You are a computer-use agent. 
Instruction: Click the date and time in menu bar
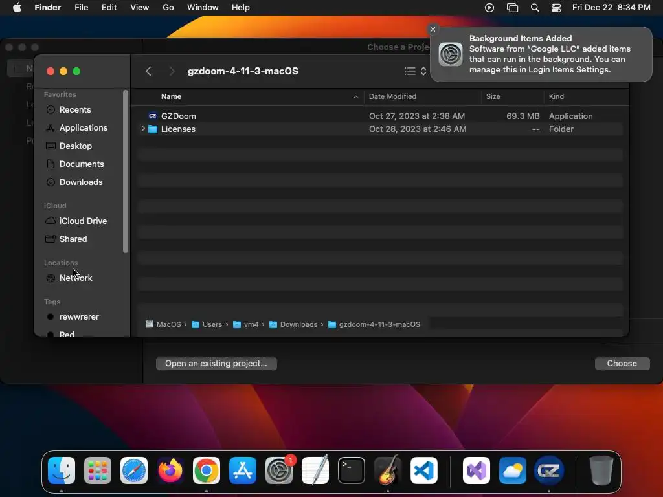pyautogui.click(x=611, y=8)
